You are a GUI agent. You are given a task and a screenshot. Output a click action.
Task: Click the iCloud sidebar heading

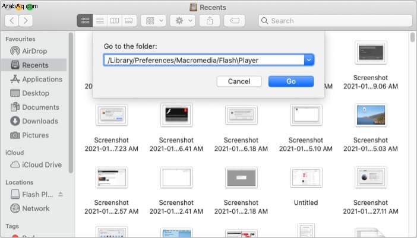(15, 153)
